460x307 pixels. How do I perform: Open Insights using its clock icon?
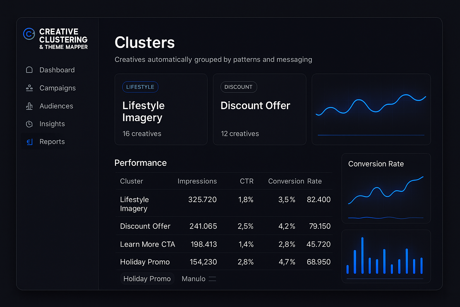pyautogui.click(x=29, y=124)
